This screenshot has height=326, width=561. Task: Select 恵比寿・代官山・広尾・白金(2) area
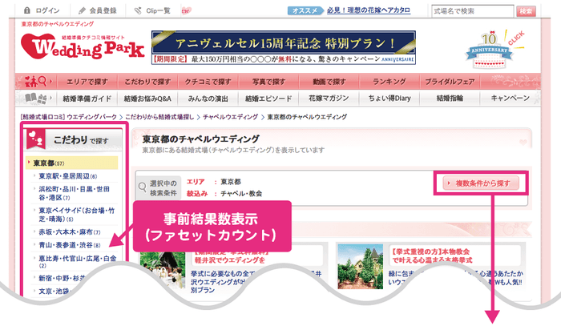78,261
